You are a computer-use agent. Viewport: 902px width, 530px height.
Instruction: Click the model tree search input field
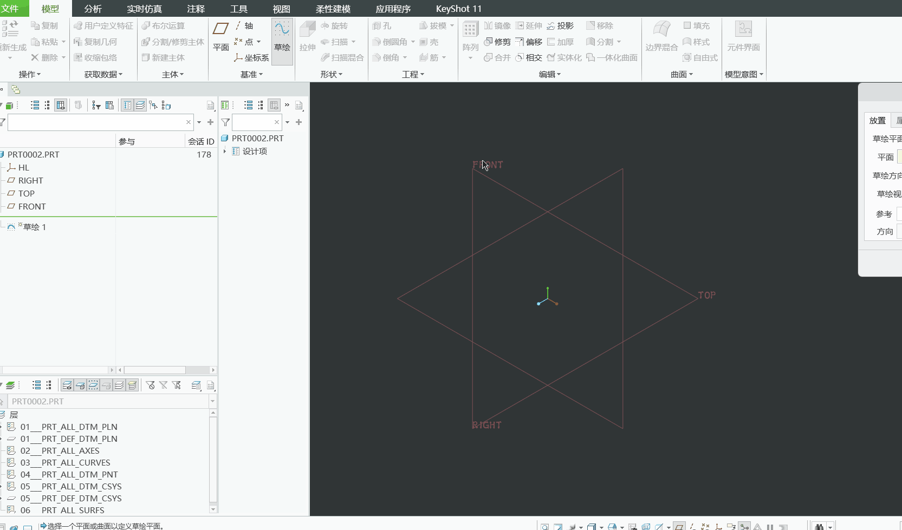click(x=100, y=122)
